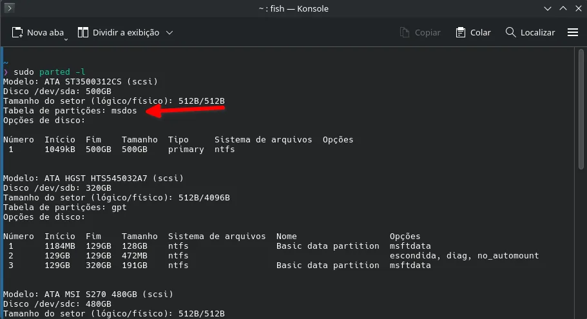
Task: Minimize the Konsole window
Action: 547,8
